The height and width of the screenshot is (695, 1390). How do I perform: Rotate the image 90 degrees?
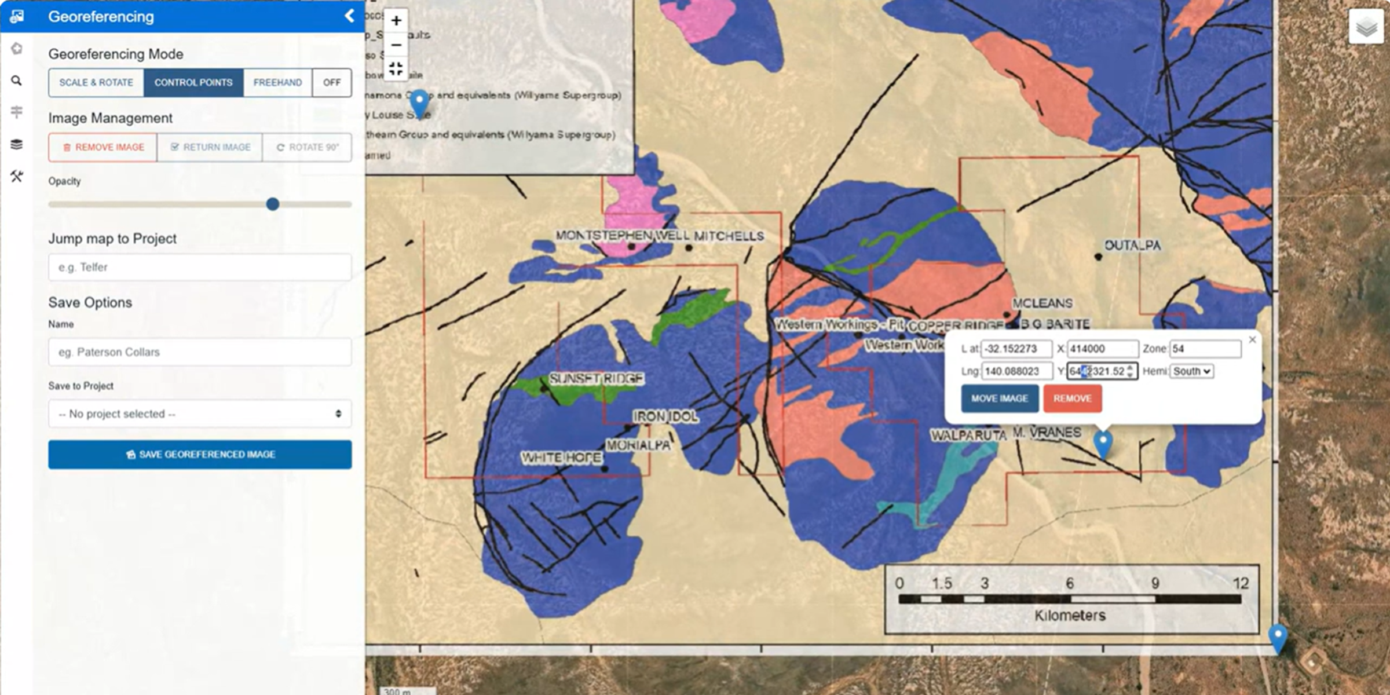point(308,147)
